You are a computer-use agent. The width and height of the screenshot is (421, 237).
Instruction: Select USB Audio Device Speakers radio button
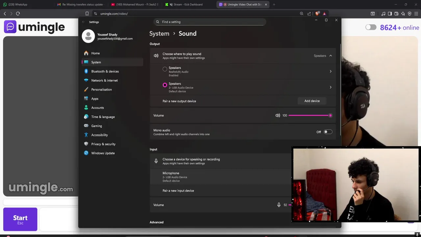click(x=165, y=85)
